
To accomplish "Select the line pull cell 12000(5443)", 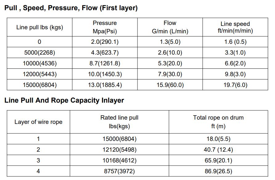I will pos(39,74).
